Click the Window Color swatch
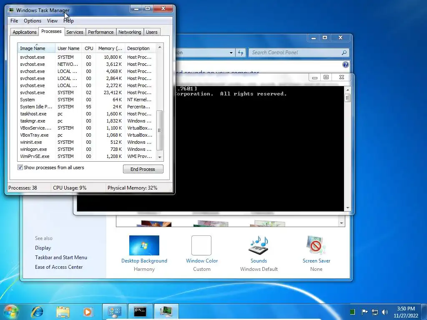Image resolution: width=427 pixels, height=320 pixels. [x=201, y=245]
